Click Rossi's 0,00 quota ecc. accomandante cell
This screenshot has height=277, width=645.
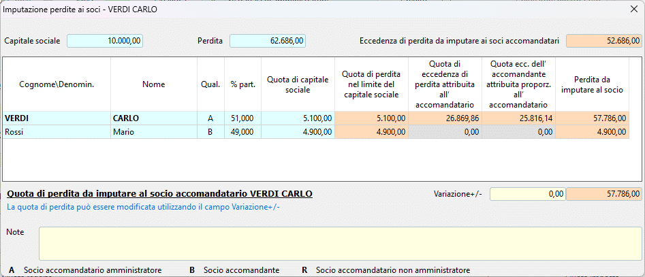click(519, 132)
